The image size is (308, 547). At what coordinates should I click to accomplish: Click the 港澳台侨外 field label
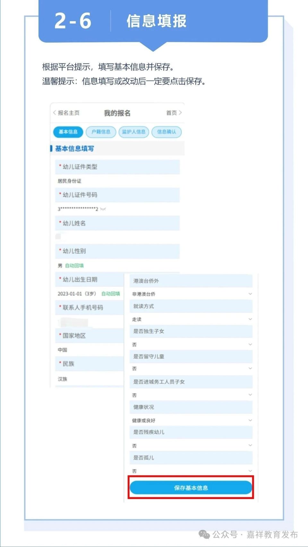pos(146,281)
